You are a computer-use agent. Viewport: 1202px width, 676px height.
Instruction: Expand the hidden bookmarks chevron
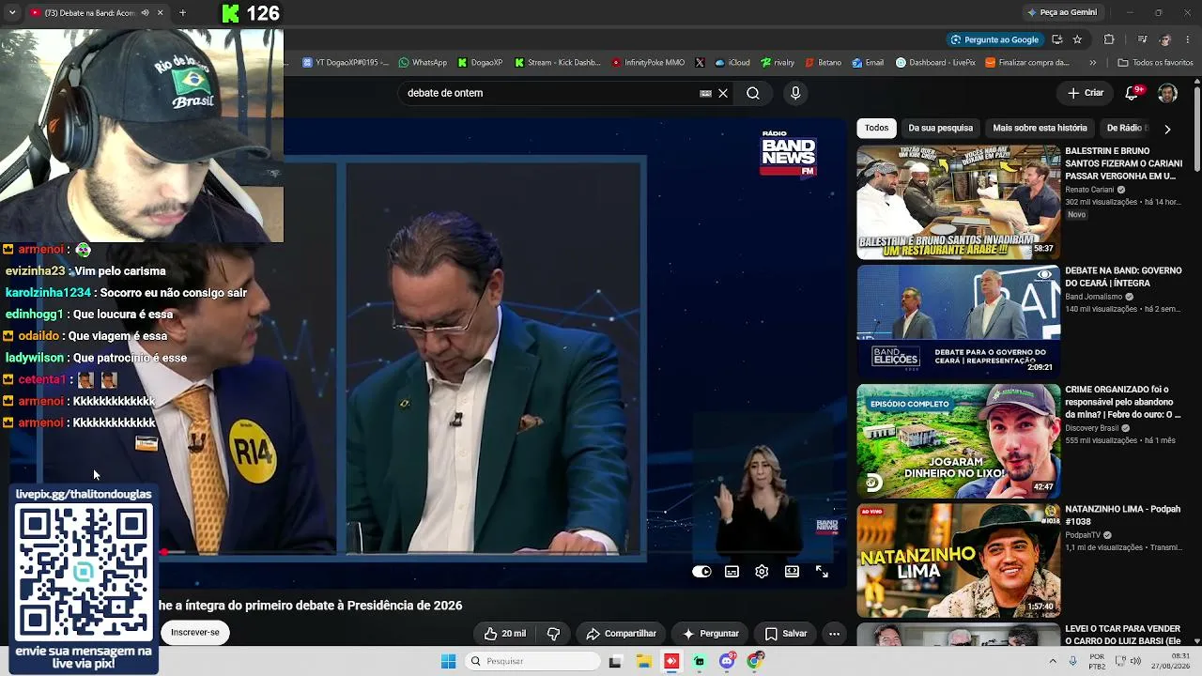1092,63
